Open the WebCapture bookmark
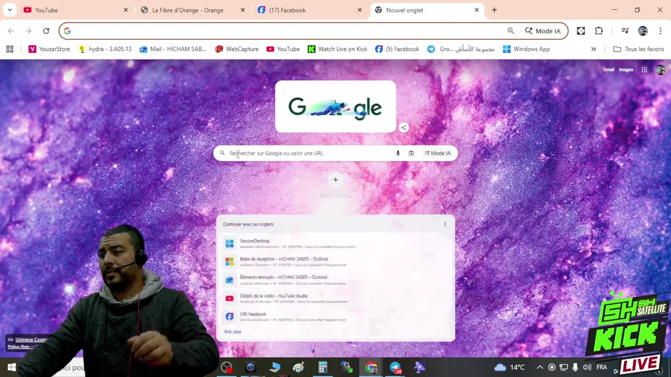671x377 pixels. 237,49
